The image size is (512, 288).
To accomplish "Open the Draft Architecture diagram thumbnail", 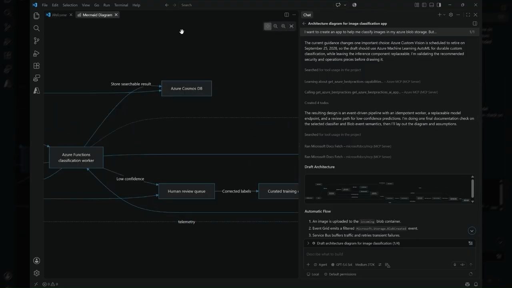I will (x=387, y=189).
